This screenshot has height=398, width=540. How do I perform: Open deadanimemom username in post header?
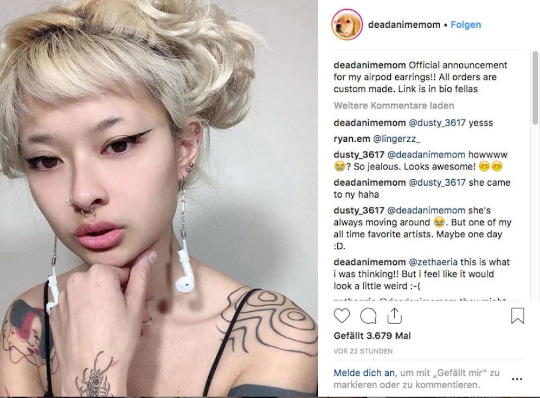[x=404, y=25]
